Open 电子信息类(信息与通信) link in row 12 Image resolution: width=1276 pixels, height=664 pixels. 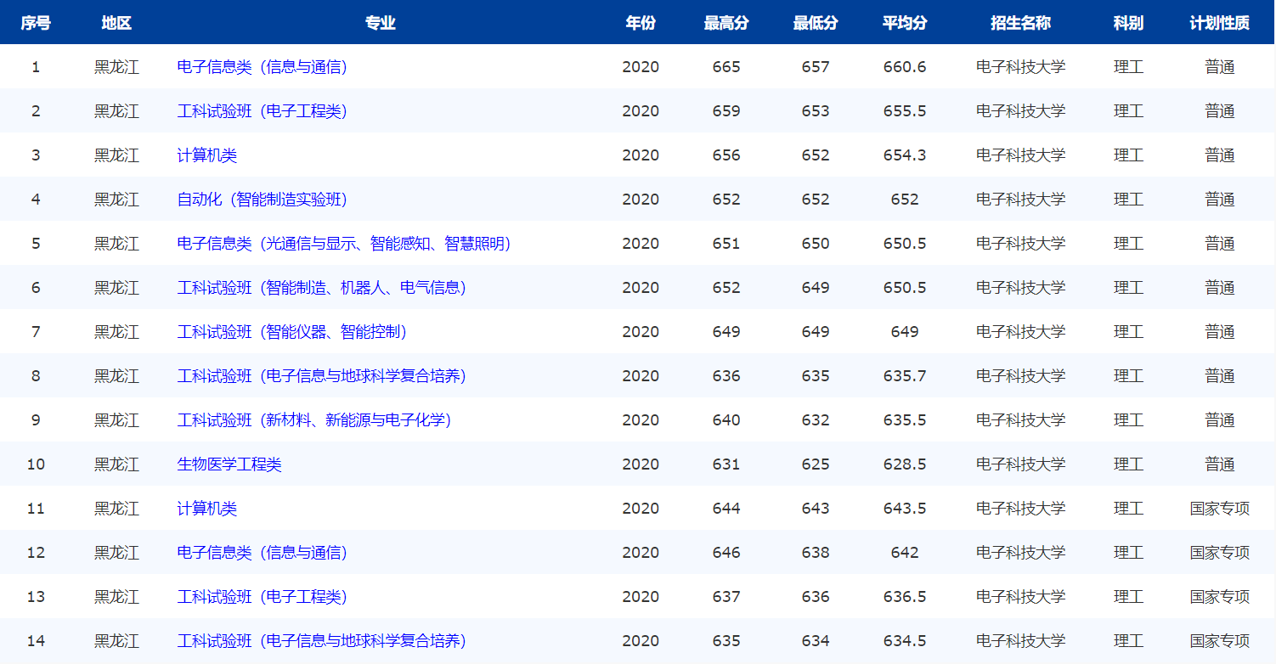[x=262, y=552]
